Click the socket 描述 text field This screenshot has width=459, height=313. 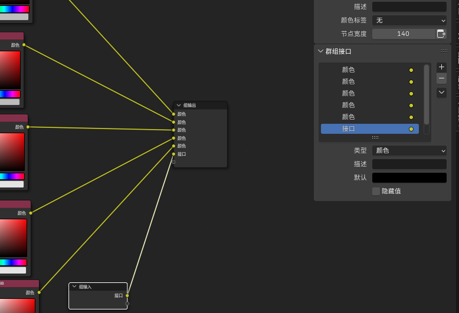point(409,164)
